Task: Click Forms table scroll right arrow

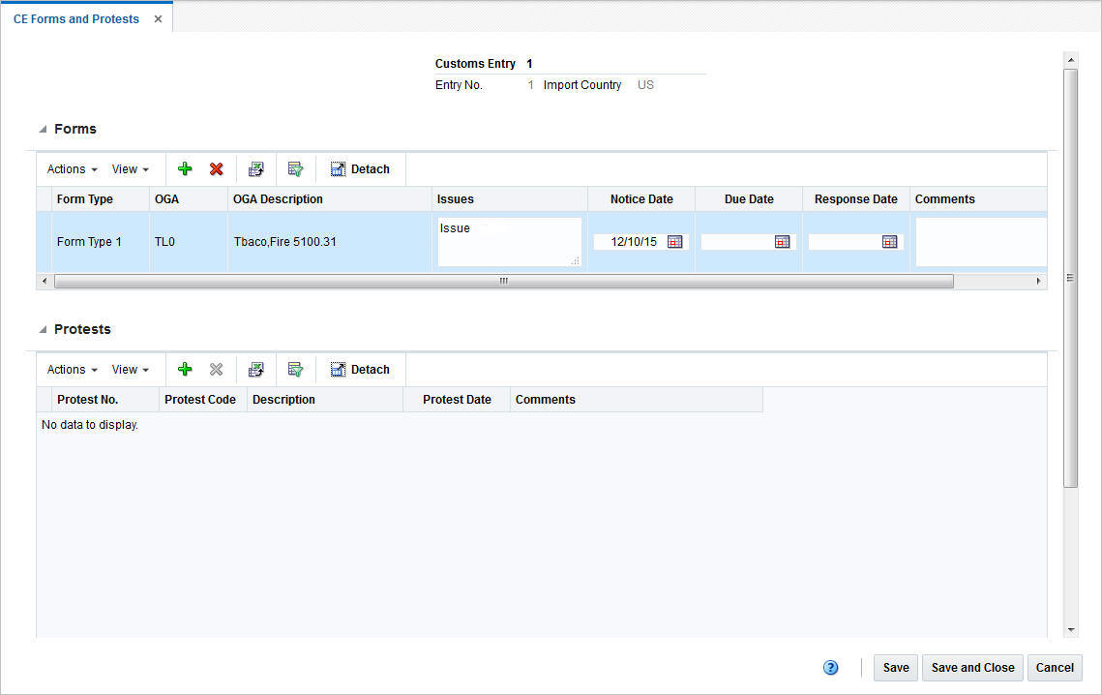Action: click(1039, 281)
